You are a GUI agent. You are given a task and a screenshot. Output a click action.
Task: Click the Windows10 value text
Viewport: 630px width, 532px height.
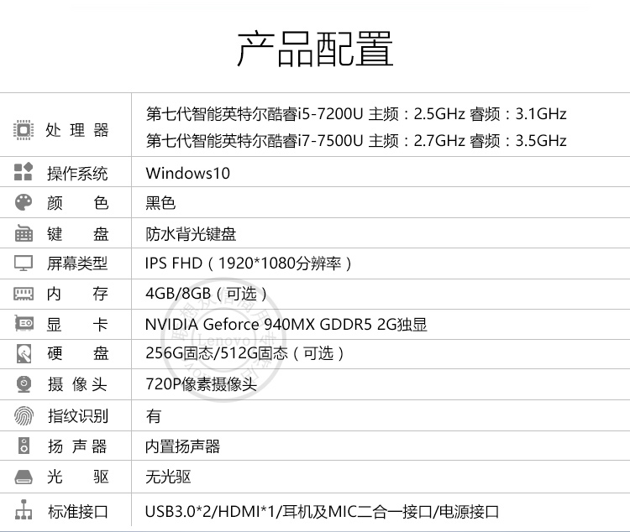tap(187, 174)
